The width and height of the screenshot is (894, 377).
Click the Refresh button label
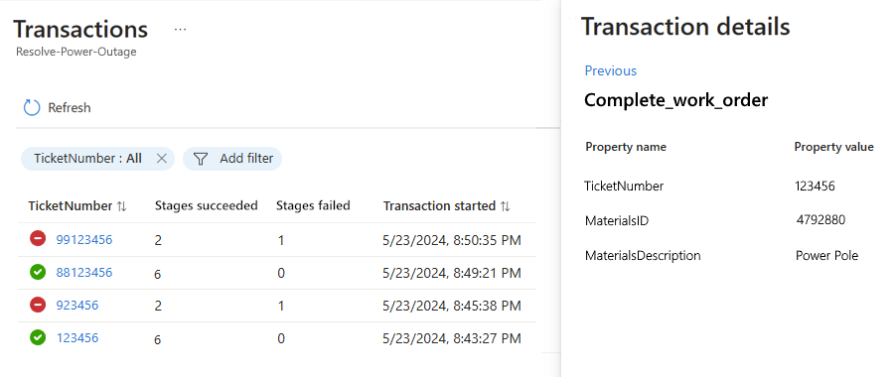[x=69, y=107]
